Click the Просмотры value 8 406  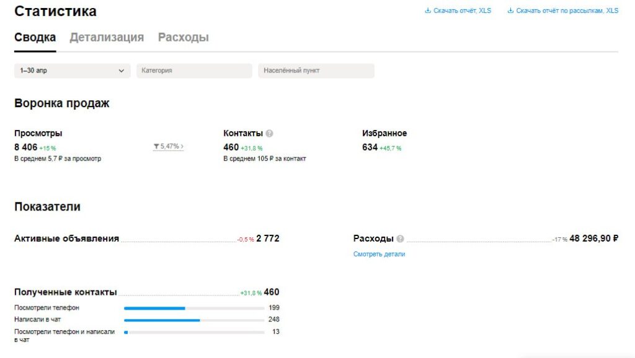(26, 147)
